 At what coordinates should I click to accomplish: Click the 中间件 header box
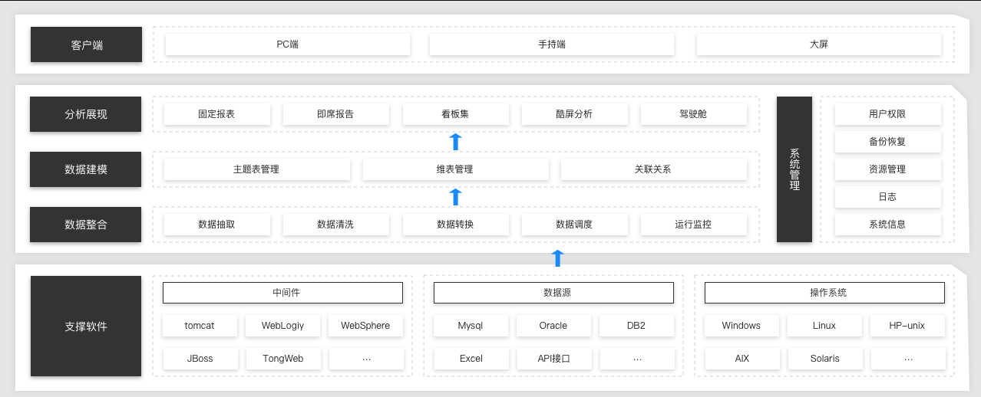tap(282, 293)
